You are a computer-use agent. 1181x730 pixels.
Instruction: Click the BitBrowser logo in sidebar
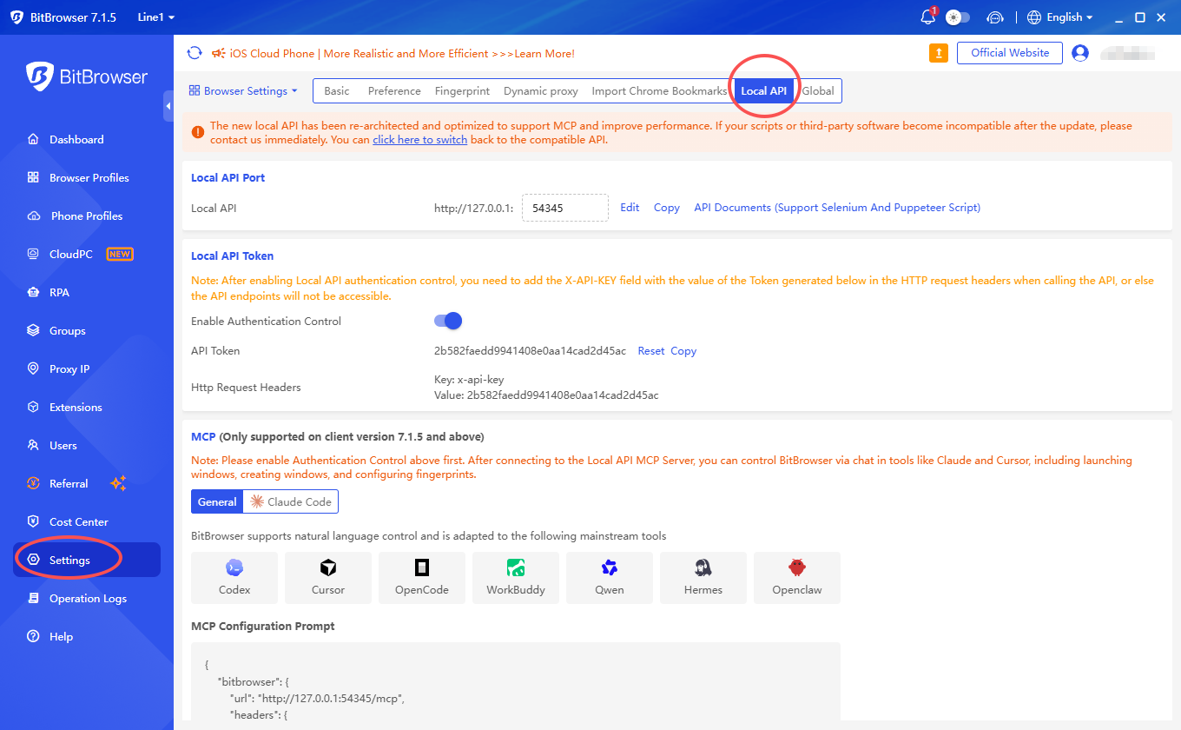pos(87,76)
